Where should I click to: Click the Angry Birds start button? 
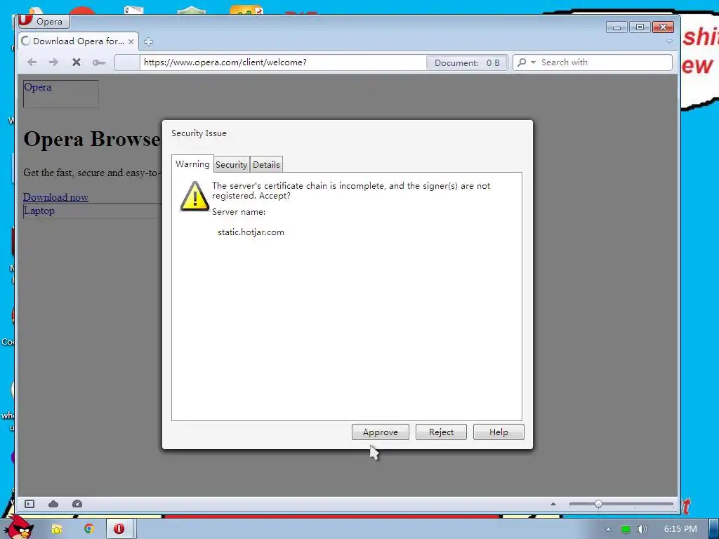point(19,528)
